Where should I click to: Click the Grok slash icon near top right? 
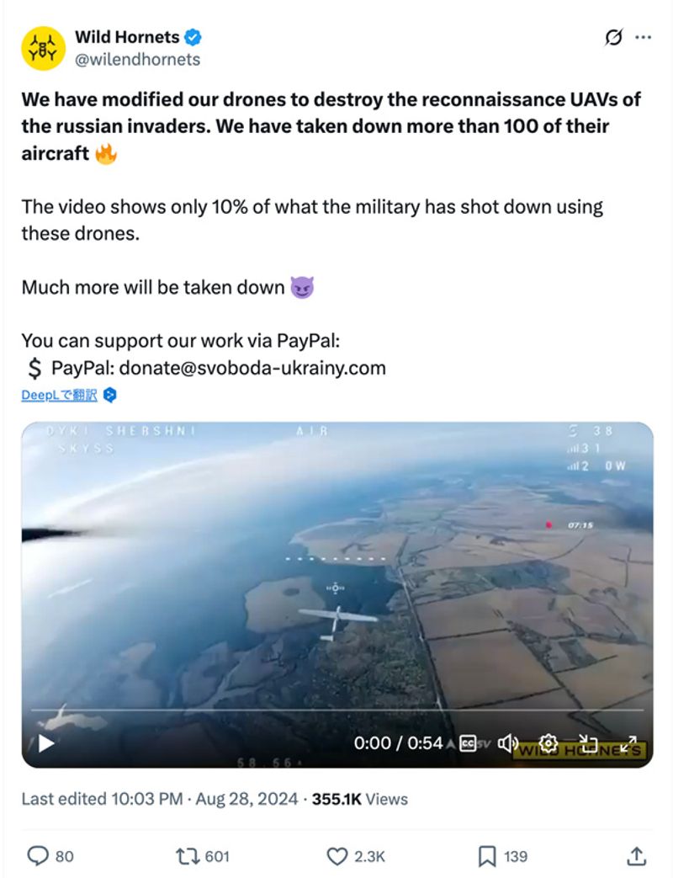[613, 38]
